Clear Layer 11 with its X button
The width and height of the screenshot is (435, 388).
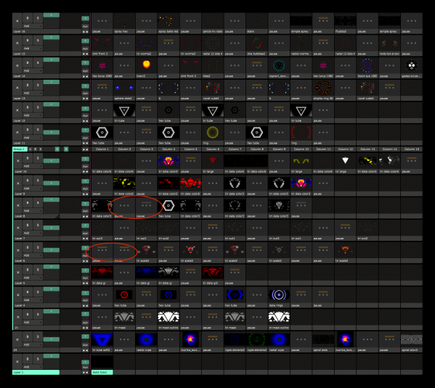pyautogui.click(x=17, y=132)
